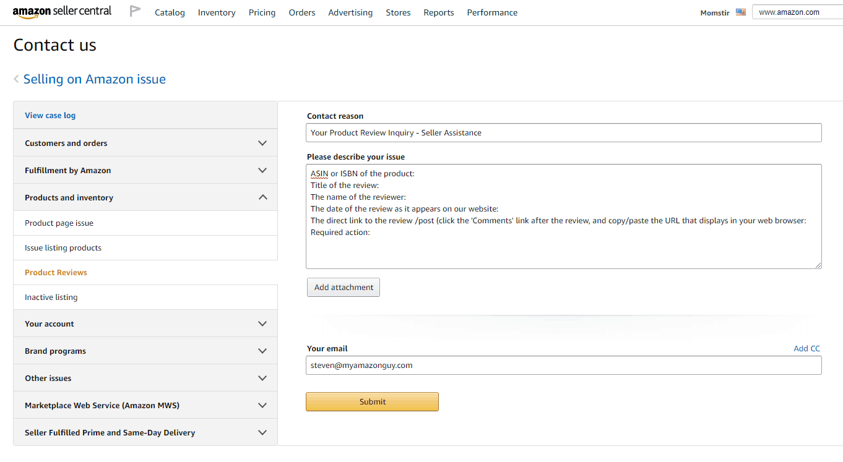Expand Seller Fulfilled Prime and Same-Day Delivery
The image size is (843, 462).
pos(145,432)
